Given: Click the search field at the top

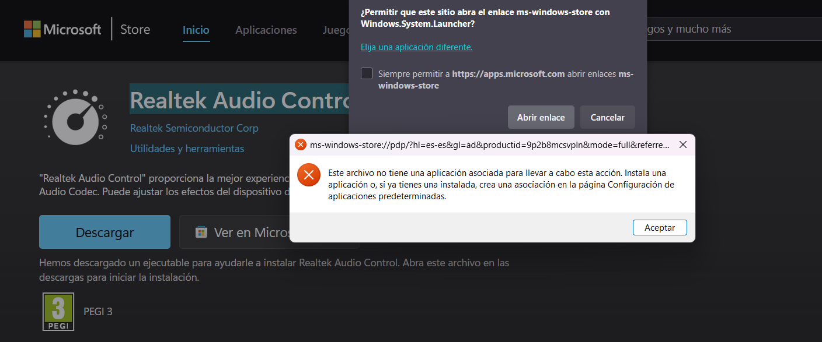Looking at the screenshot, I should point(730,29).
